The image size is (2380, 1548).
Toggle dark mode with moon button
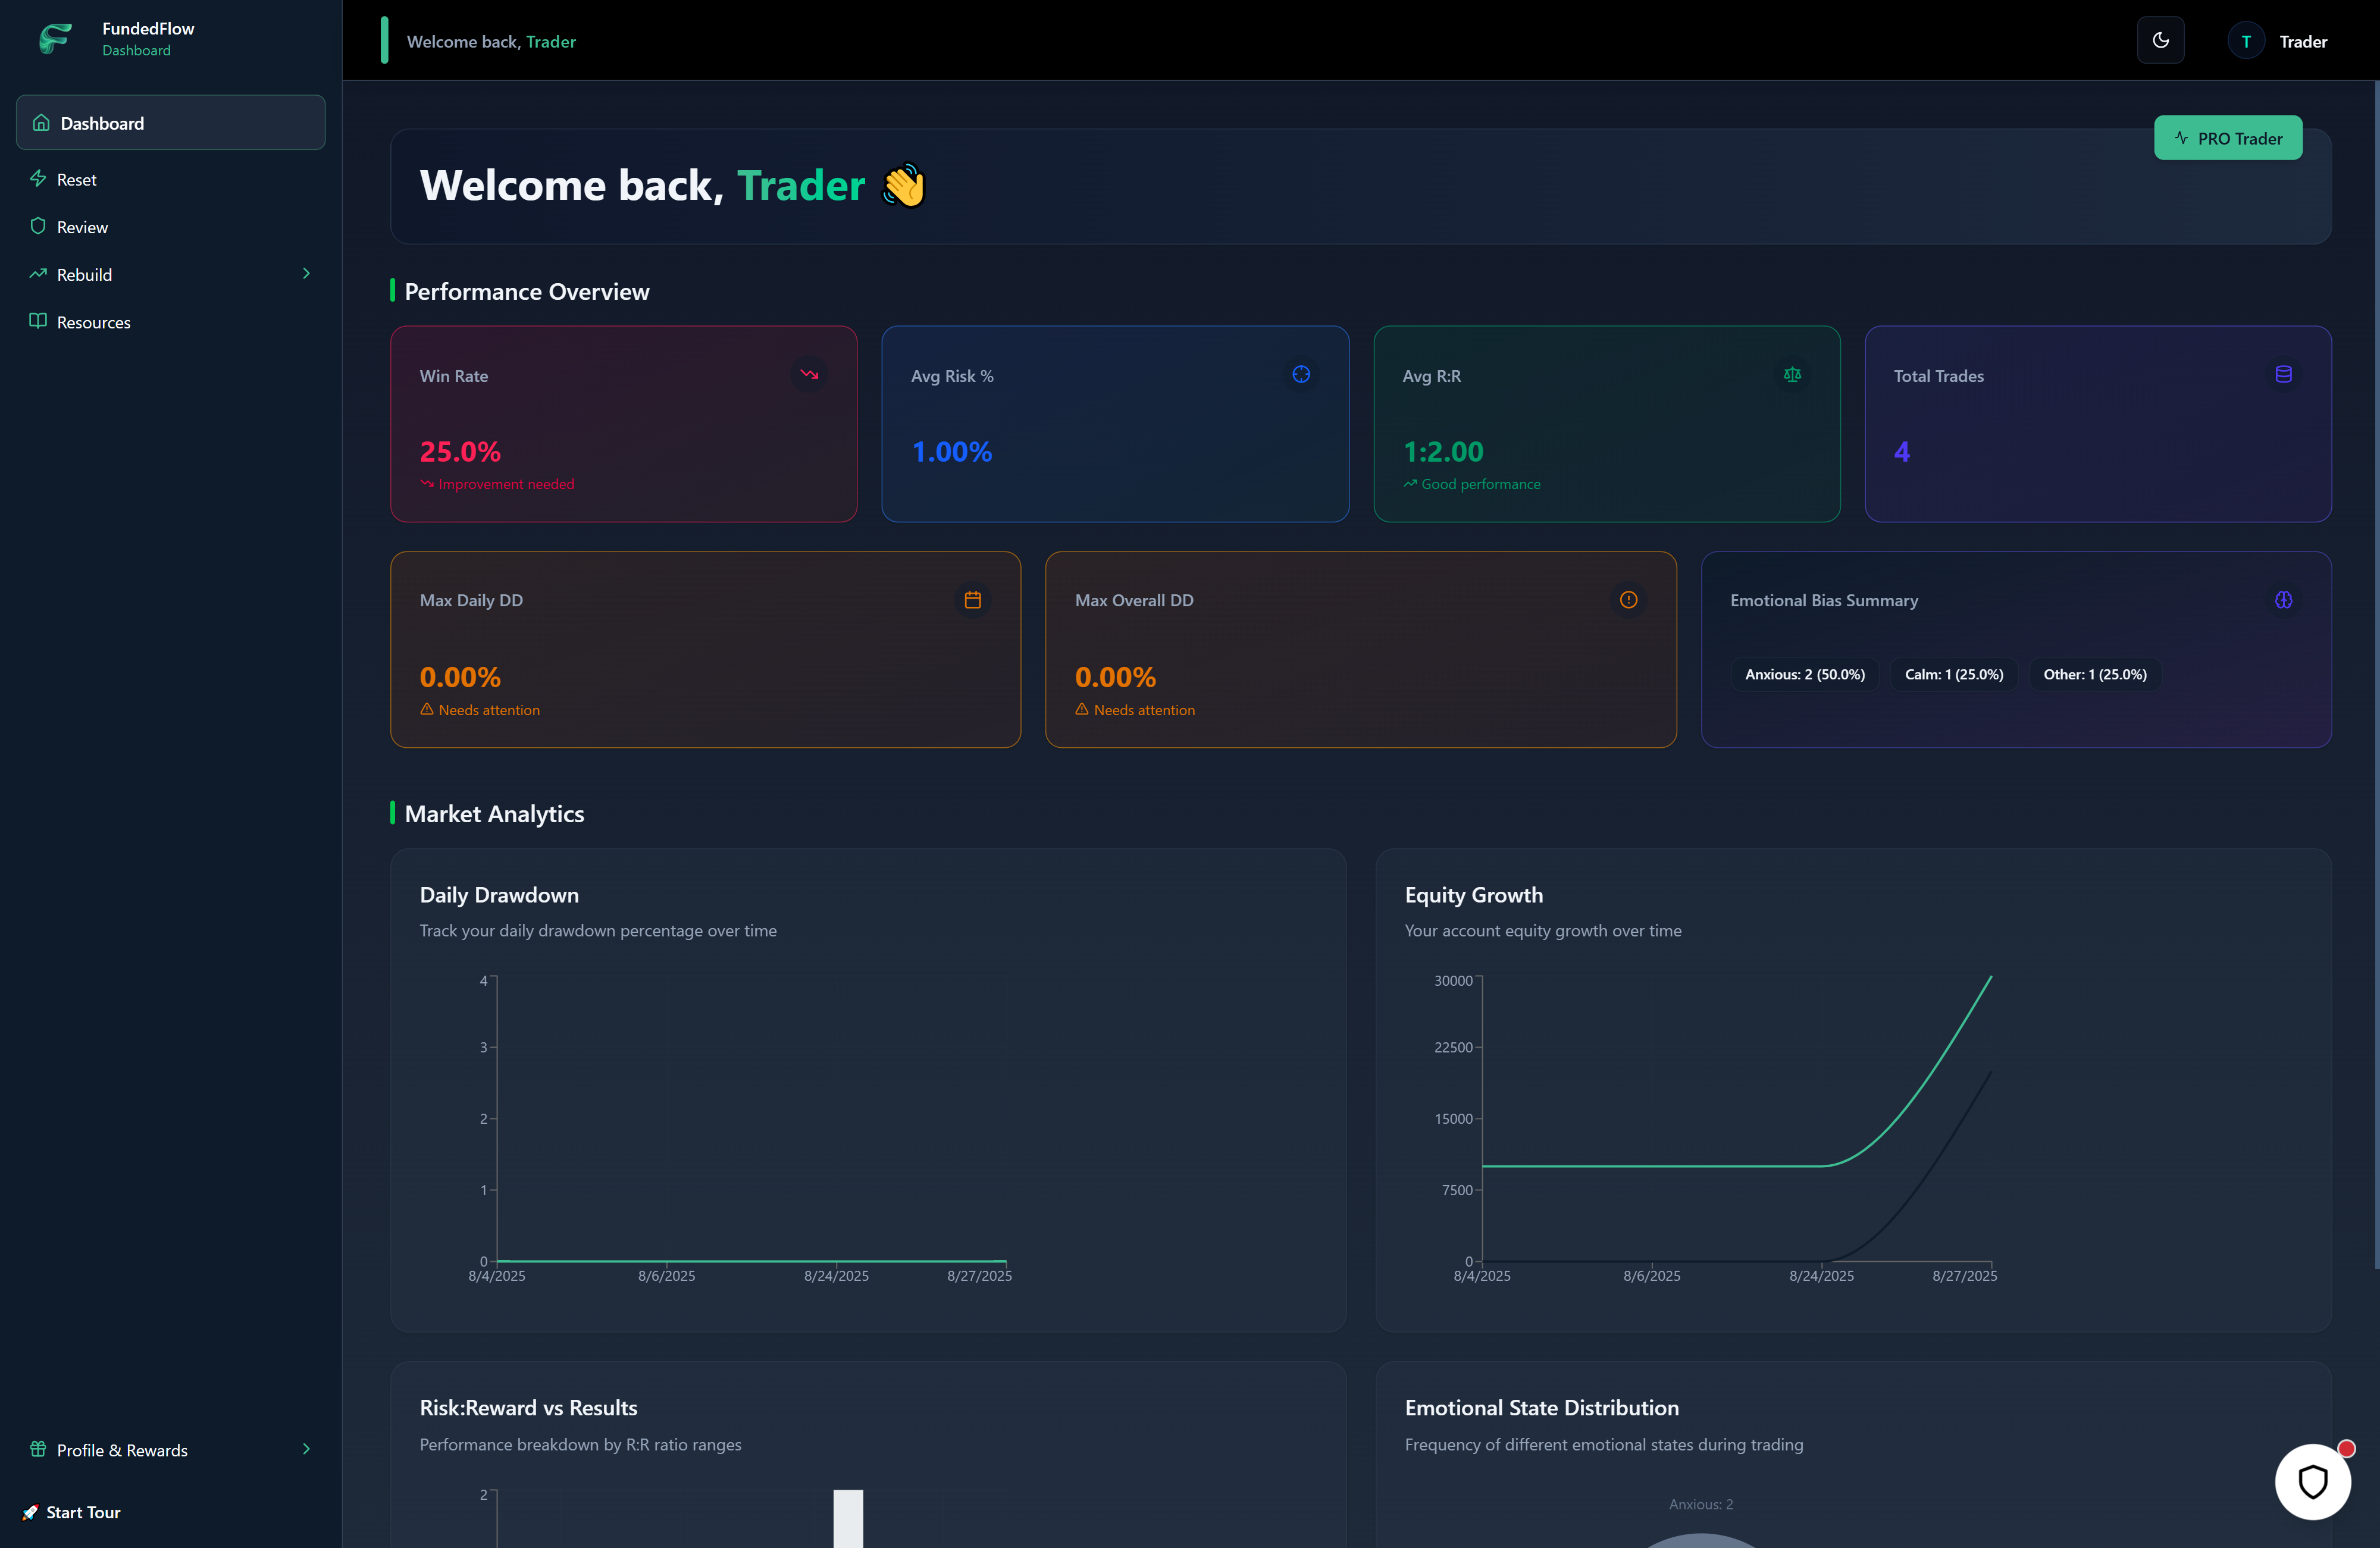pyautogui.click(x=2160, y=41)
